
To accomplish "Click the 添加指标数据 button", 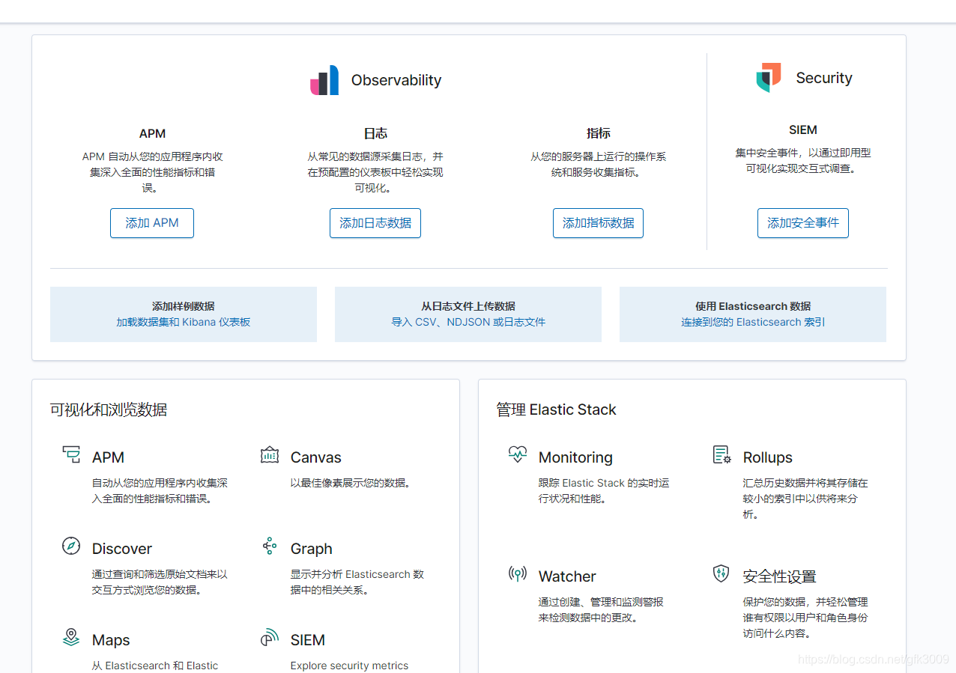I will click(x=598, y=223).
